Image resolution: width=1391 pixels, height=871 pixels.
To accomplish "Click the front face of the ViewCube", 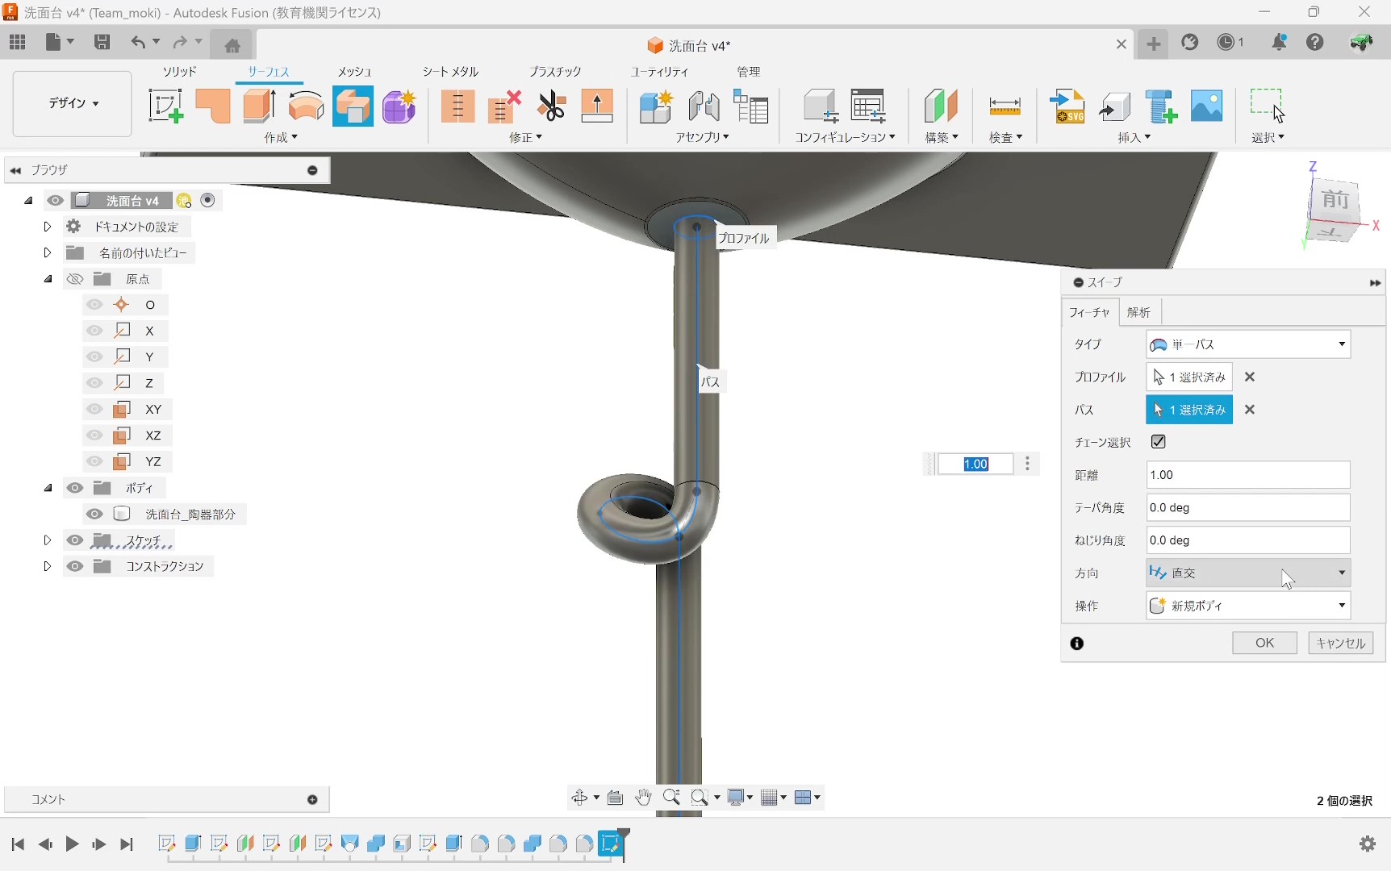I will tap(1334, 201).
